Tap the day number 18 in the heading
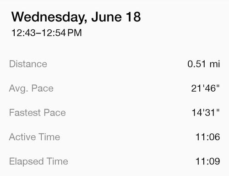229x176 pixels. (133, 17)
